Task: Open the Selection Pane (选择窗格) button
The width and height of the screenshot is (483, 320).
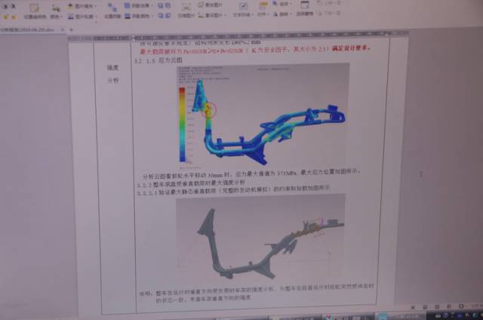Action: click(x=304, y=9)
